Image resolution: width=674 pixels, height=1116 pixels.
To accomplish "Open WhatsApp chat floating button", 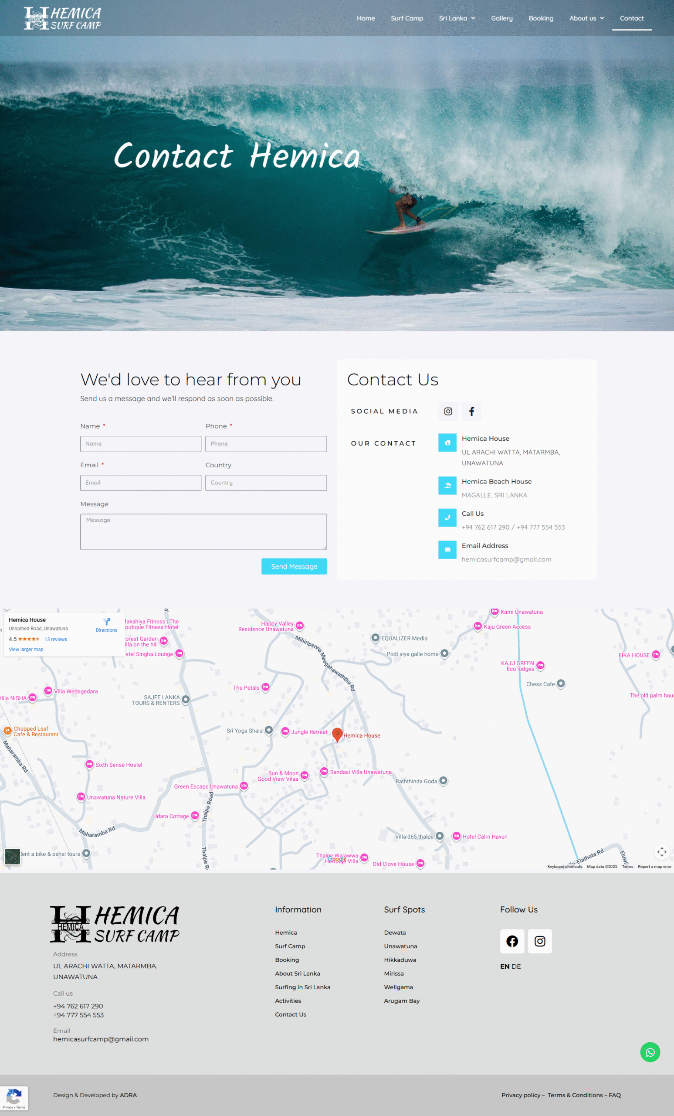I will coord(650,1051).
